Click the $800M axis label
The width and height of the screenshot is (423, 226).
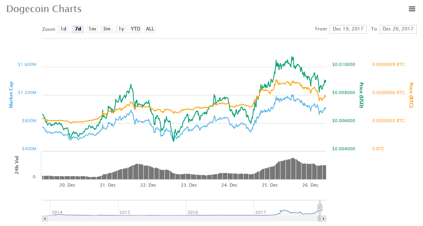tap(29, 121)
